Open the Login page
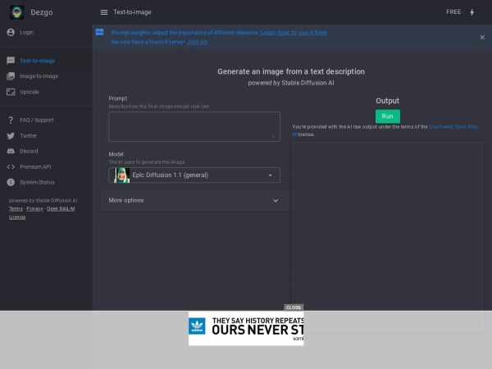Viewport: 492px width, 369px height. point(26,32)
